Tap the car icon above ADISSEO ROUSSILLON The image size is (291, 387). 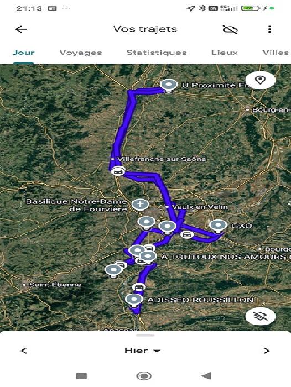(139, 287)
